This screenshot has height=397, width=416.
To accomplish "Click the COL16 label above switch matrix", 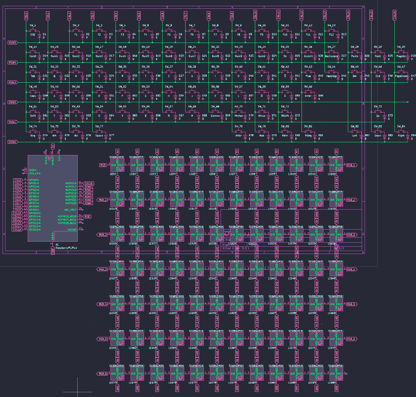I will point(394,15).
